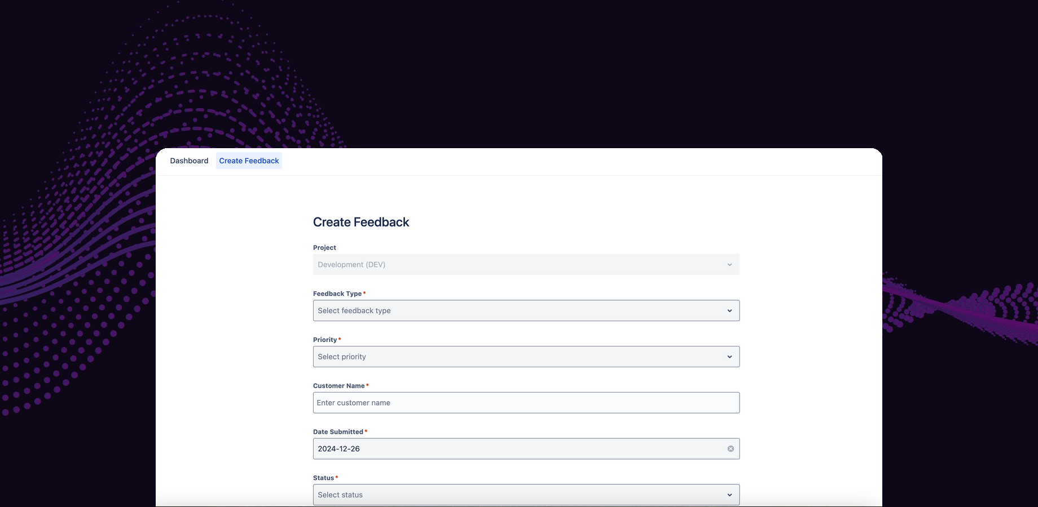Click the 2024-12-26 date value
The image size is (1038, 507).
339,449
